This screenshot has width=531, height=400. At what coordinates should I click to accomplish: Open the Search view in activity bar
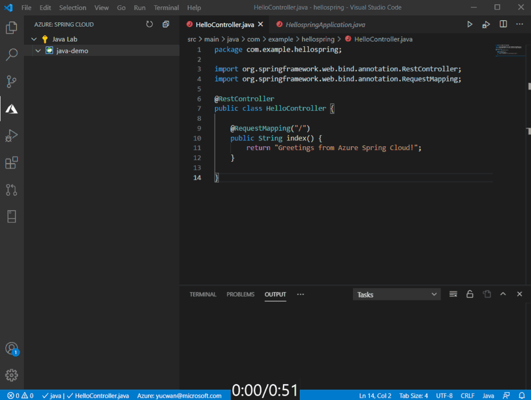[12, 54]
